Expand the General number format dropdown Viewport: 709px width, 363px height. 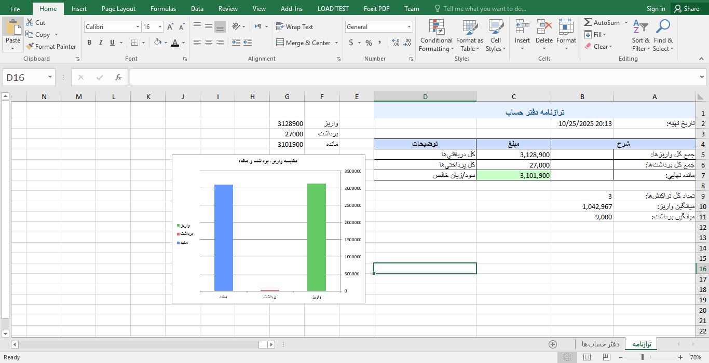click(409, 27)
